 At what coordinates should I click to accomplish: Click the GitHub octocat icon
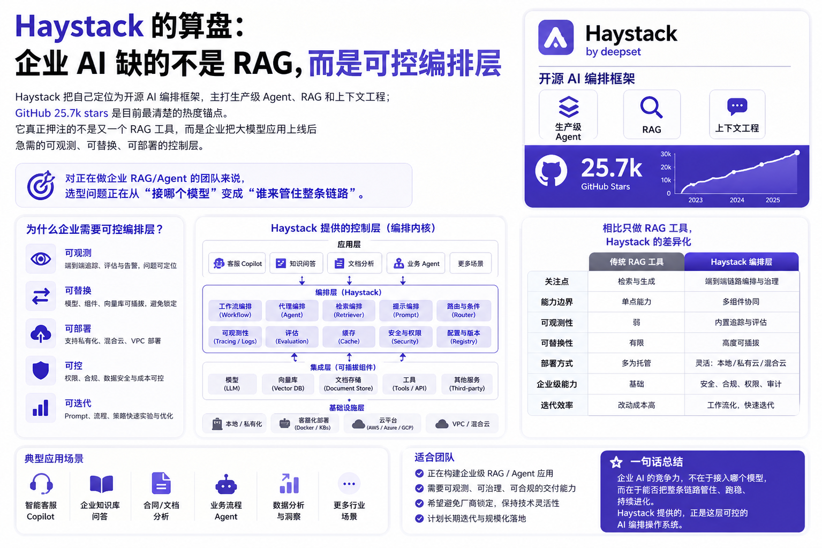551,171
